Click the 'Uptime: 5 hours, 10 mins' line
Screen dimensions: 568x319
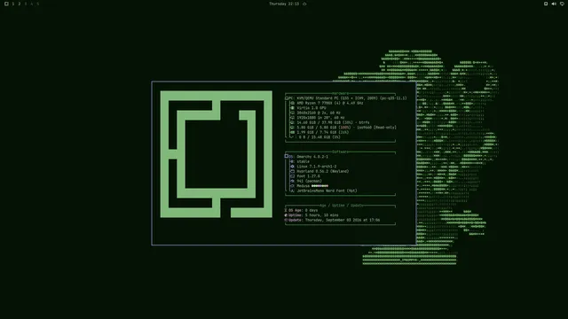[x=312, y=215]
